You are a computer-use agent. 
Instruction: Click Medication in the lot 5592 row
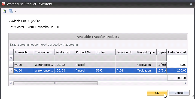pyautogui.click(x=146, y=70)
